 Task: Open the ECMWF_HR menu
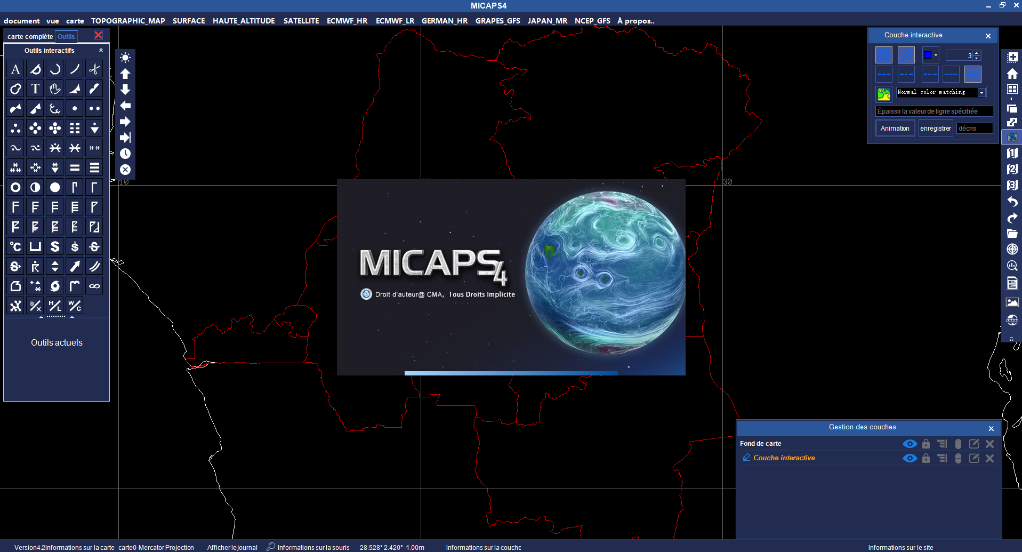(347, 21)
